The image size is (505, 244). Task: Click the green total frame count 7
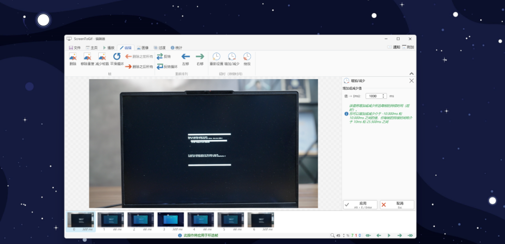pyautogui.click(x=352, y=236)
